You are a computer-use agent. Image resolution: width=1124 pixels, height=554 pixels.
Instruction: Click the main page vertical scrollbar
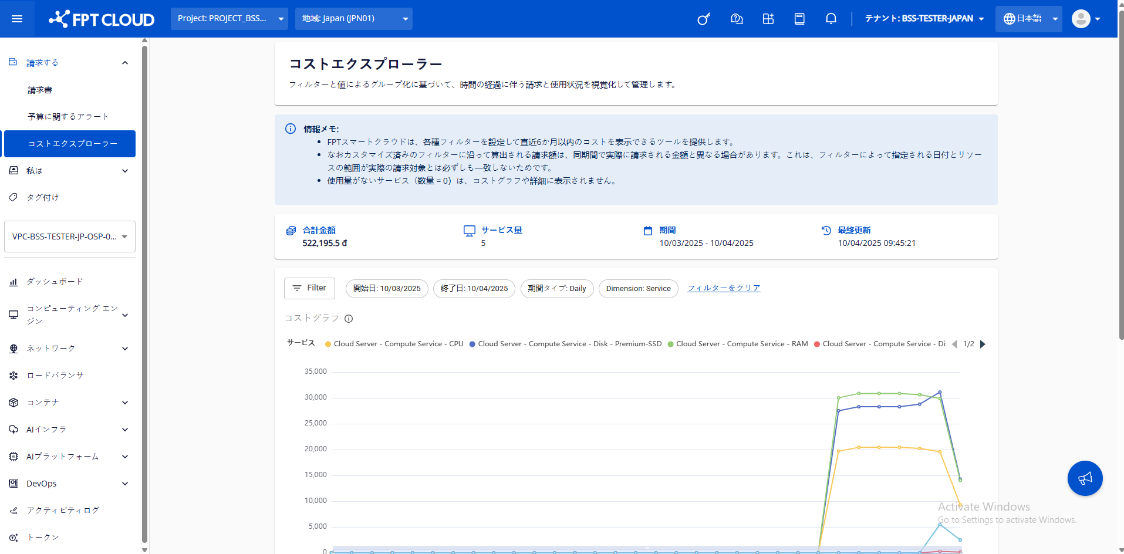tap(1121, 176)
